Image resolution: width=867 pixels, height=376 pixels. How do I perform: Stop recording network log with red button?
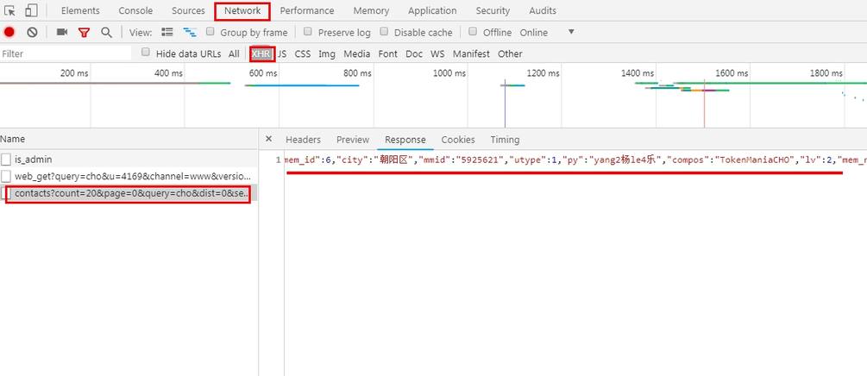coord(9,33)
